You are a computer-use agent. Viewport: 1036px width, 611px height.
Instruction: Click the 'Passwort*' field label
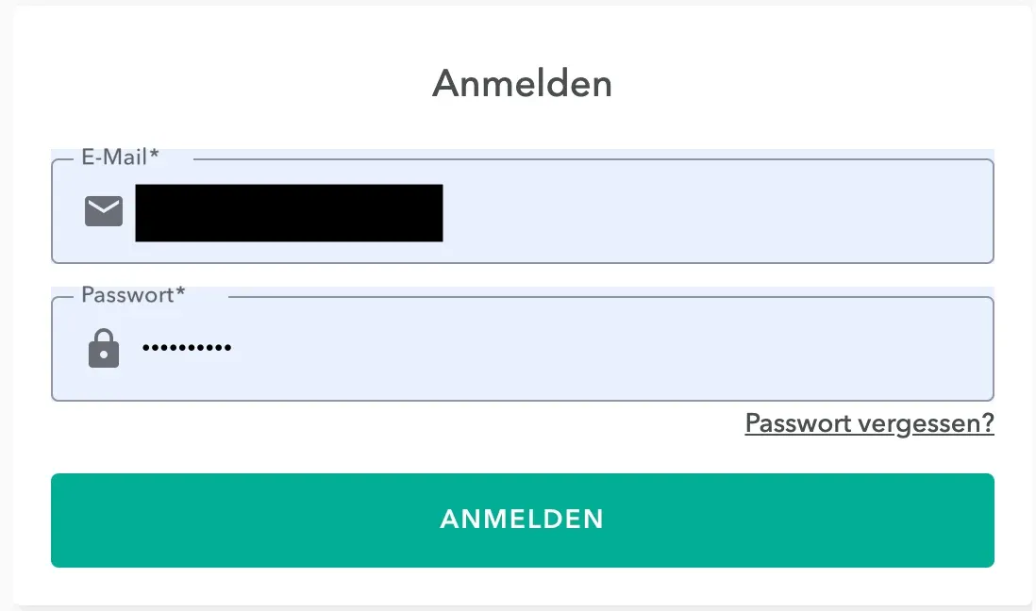click(x=133, y=294)
